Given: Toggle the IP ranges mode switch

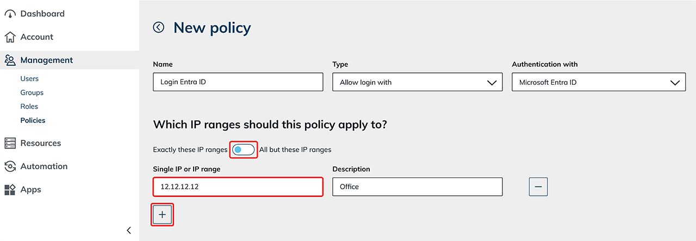Looking at the screenshot, I should point(243,150).
